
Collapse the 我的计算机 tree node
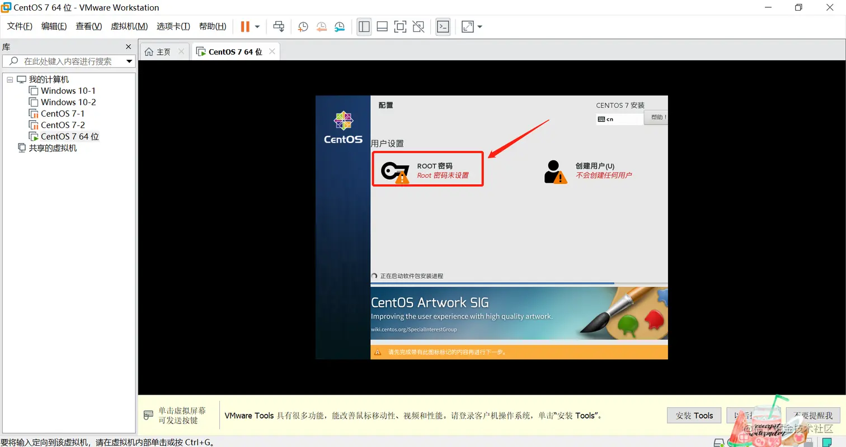point(10,80)
